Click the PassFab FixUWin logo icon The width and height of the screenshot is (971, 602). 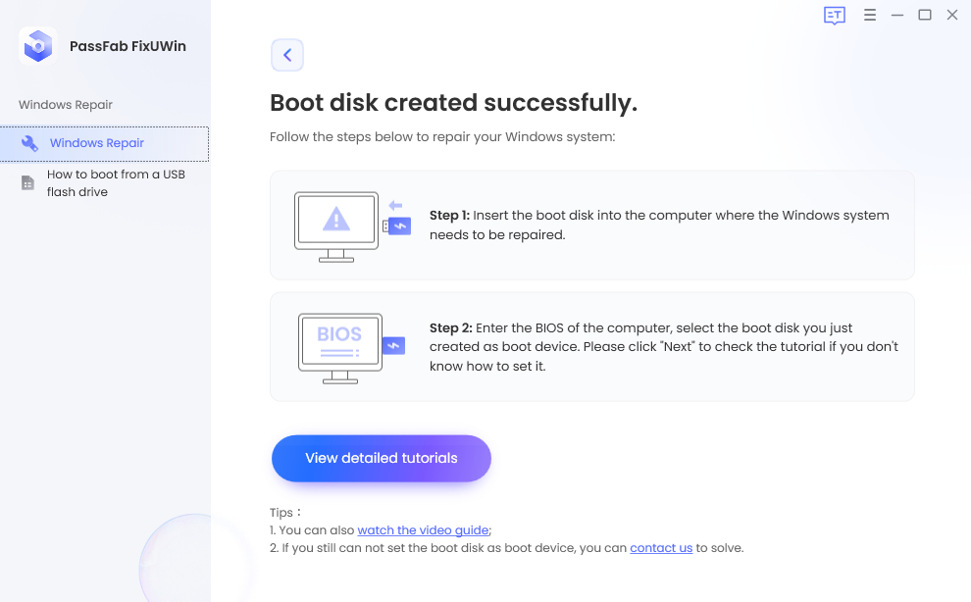click(38, 46)
